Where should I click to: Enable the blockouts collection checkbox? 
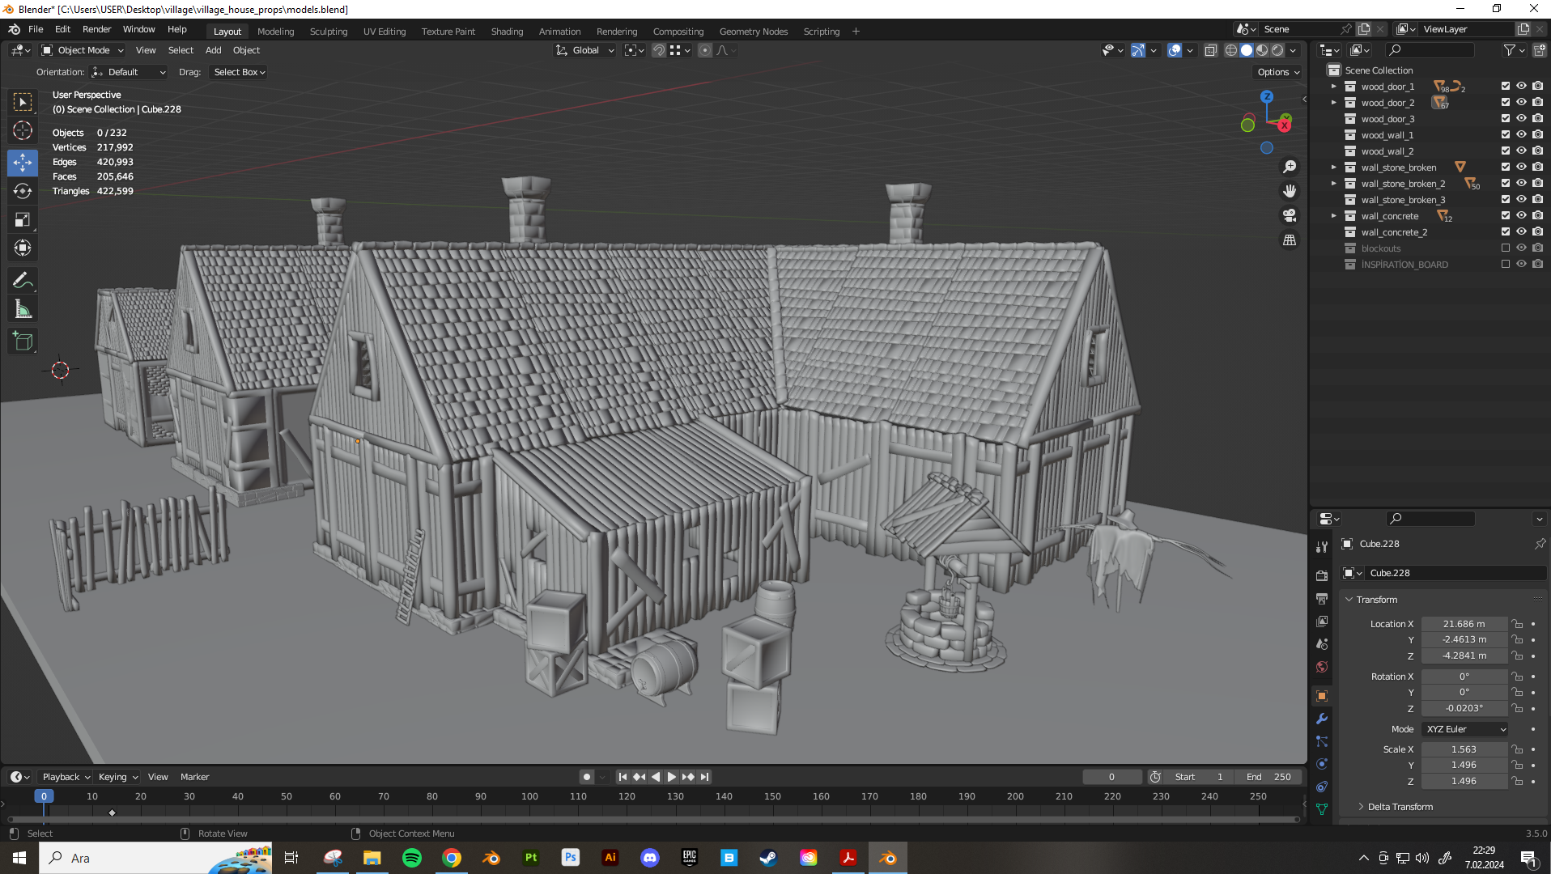pos(1506,248)
